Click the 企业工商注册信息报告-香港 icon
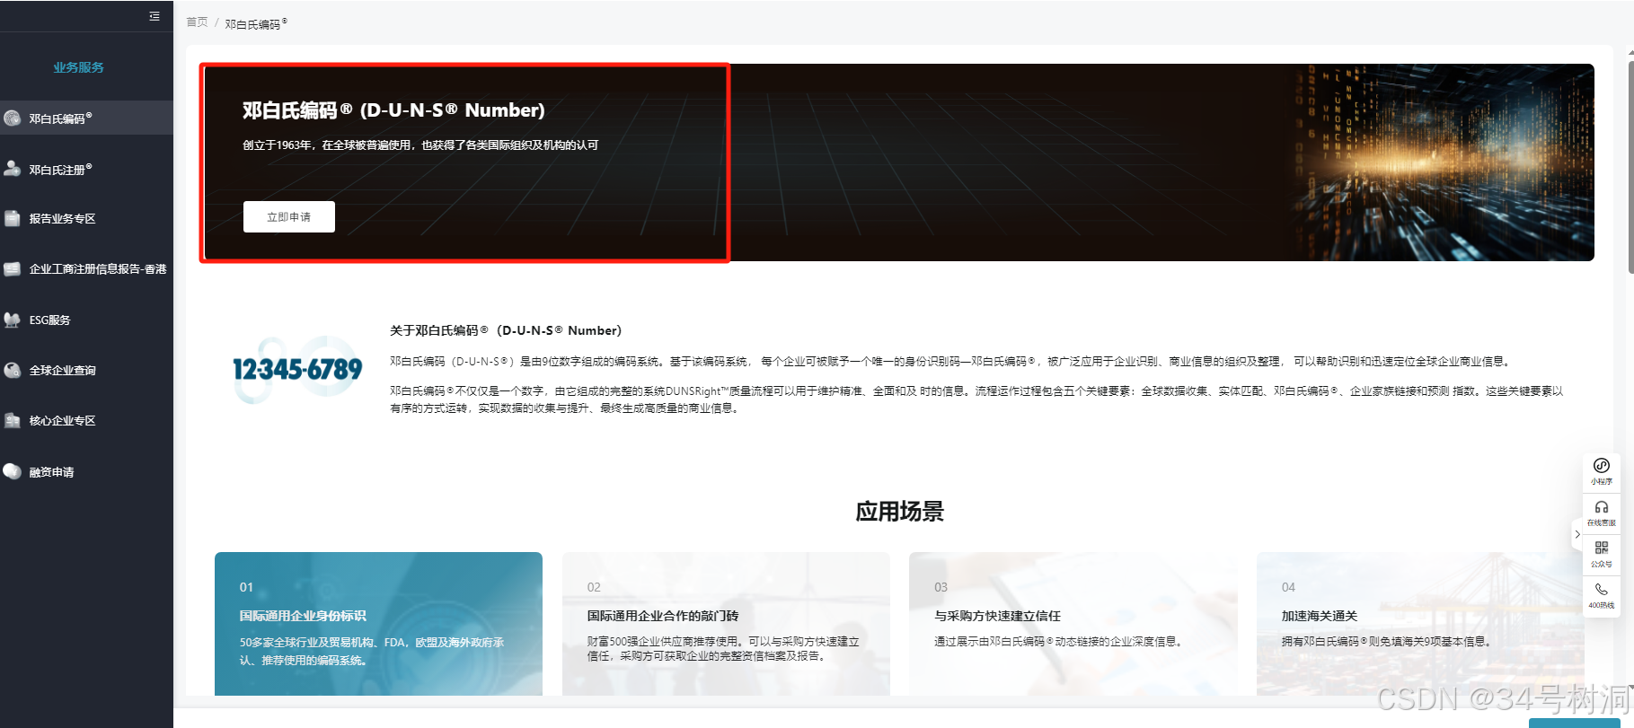The height and width of the screenshot is (728, 1634). (13, 268)
